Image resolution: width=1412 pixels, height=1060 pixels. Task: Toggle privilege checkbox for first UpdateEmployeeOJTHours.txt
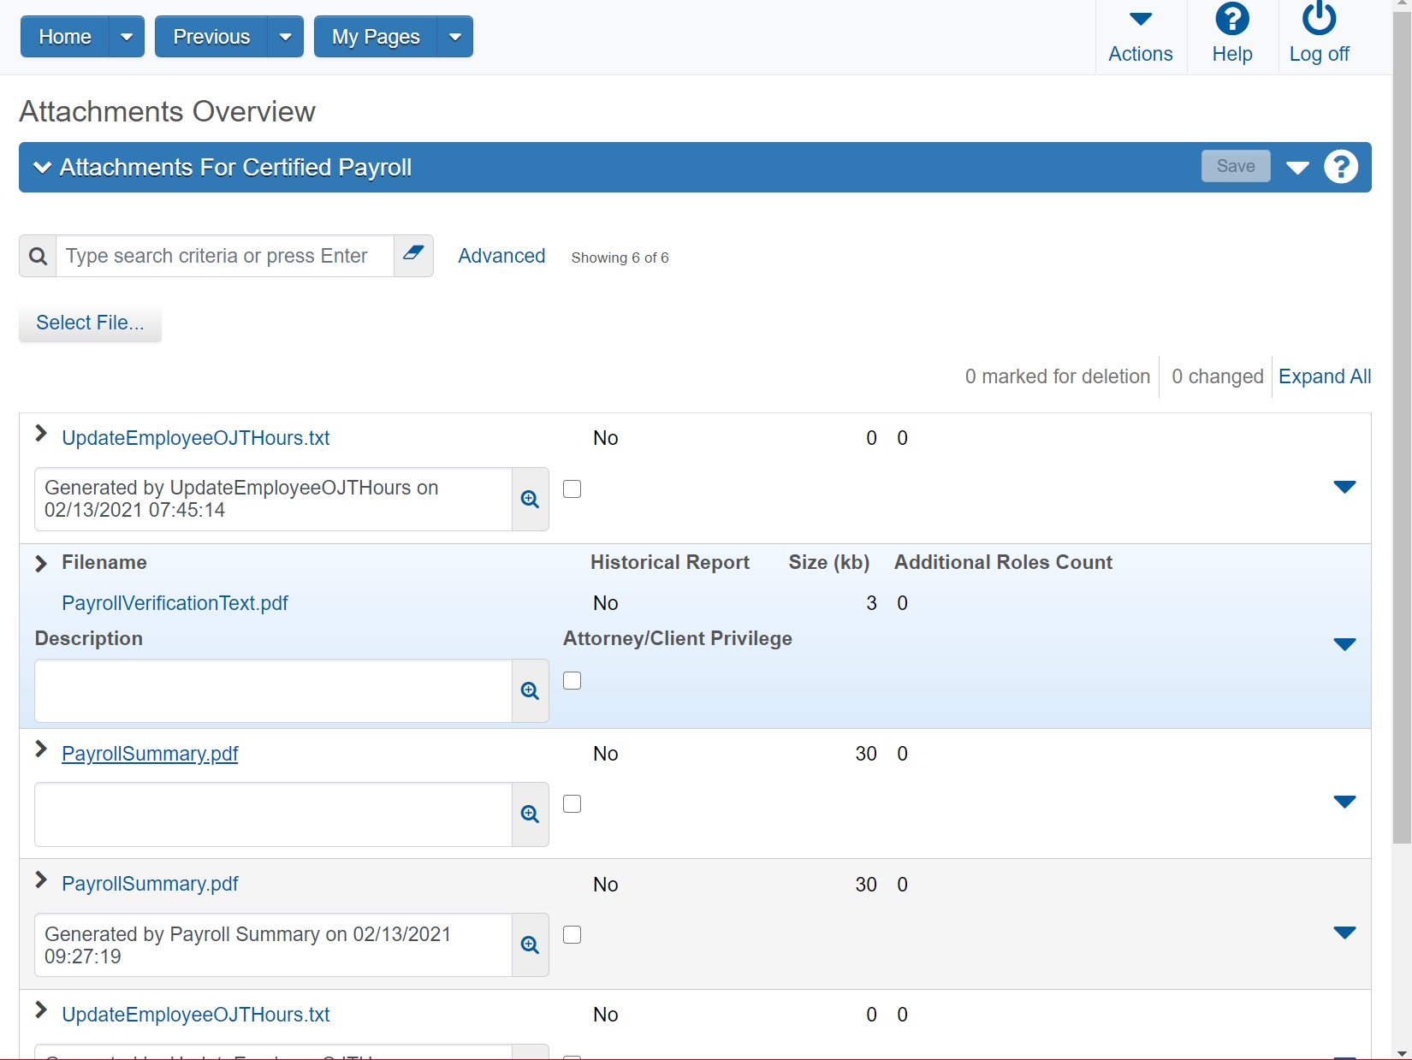pos(573,489)
